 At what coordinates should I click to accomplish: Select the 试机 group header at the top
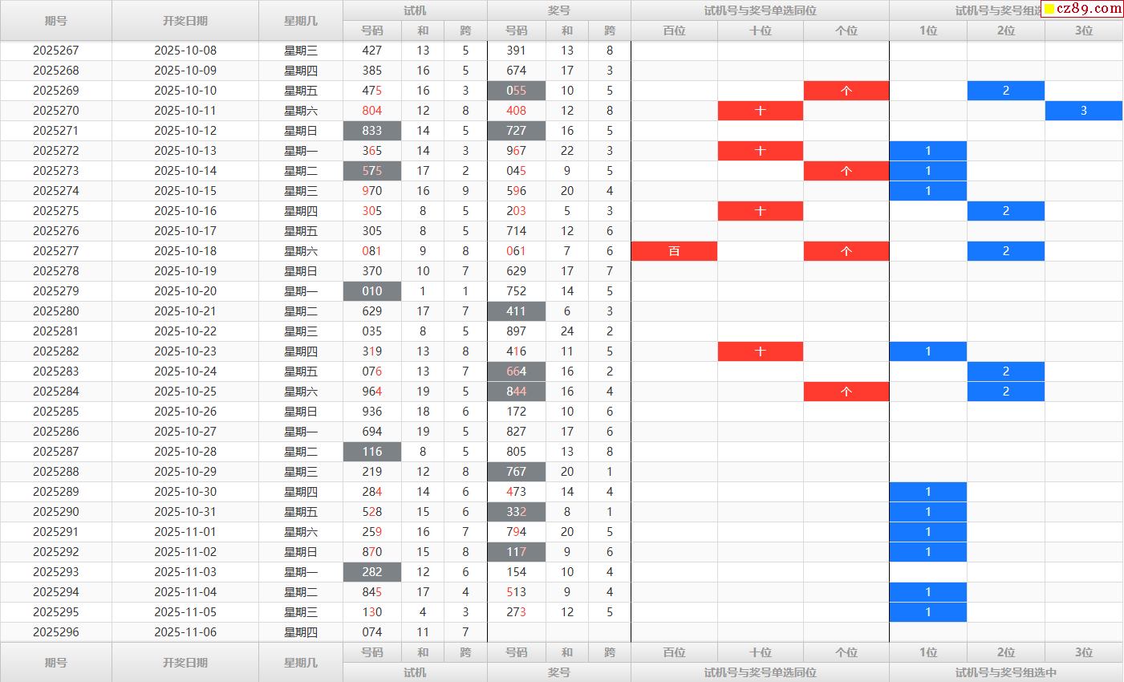point(415,10)
